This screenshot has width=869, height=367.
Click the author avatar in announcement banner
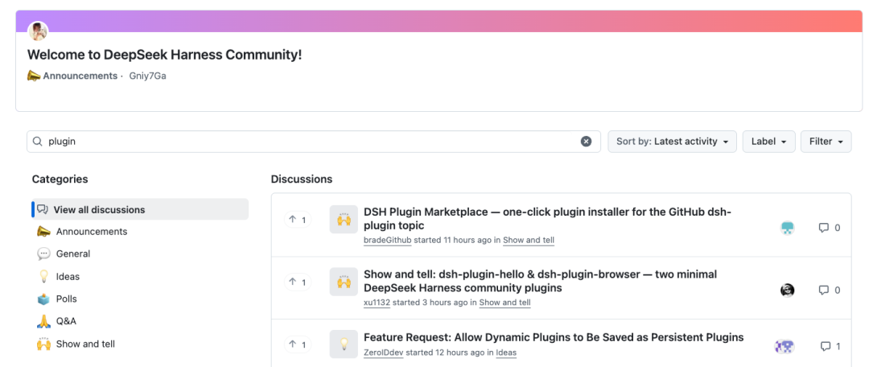coord(38,31)
